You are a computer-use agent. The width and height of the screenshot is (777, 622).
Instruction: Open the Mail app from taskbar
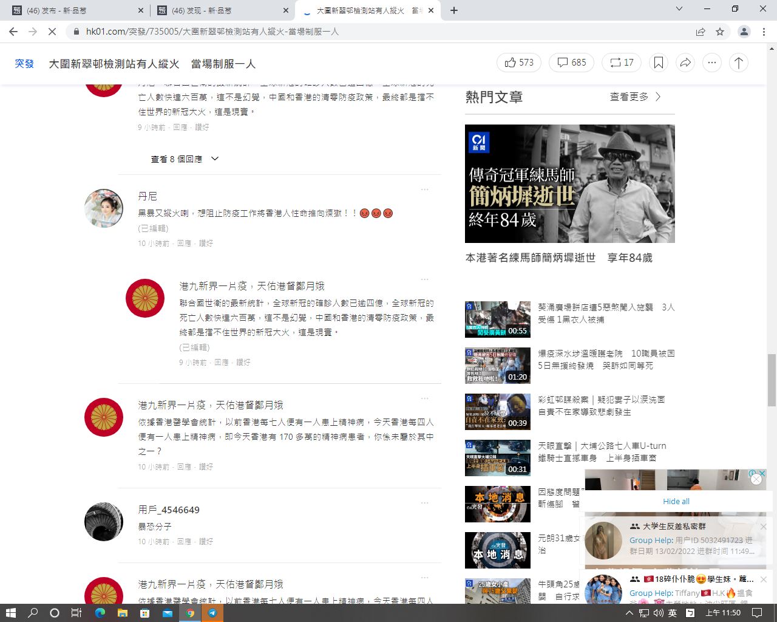167,613
